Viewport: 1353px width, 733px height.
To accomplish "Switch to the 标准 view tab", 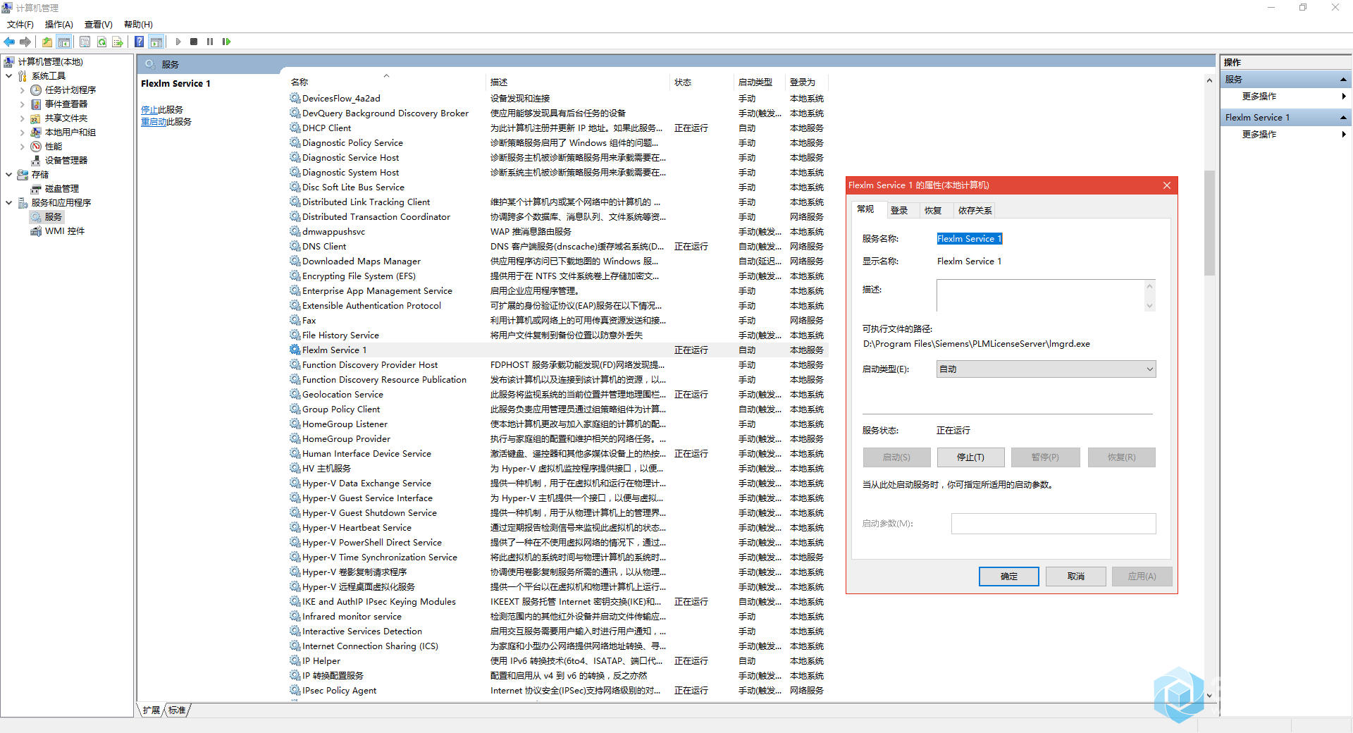I will (177, 710).
